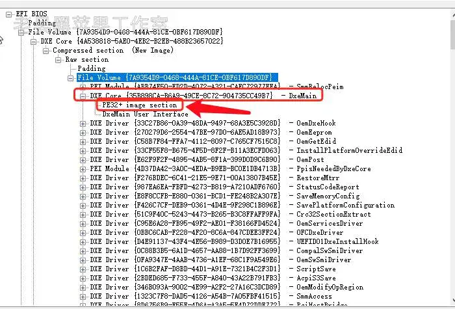Expand the OemModifyOpRegion driver node
455x309 pixels.
pos(83,288)
